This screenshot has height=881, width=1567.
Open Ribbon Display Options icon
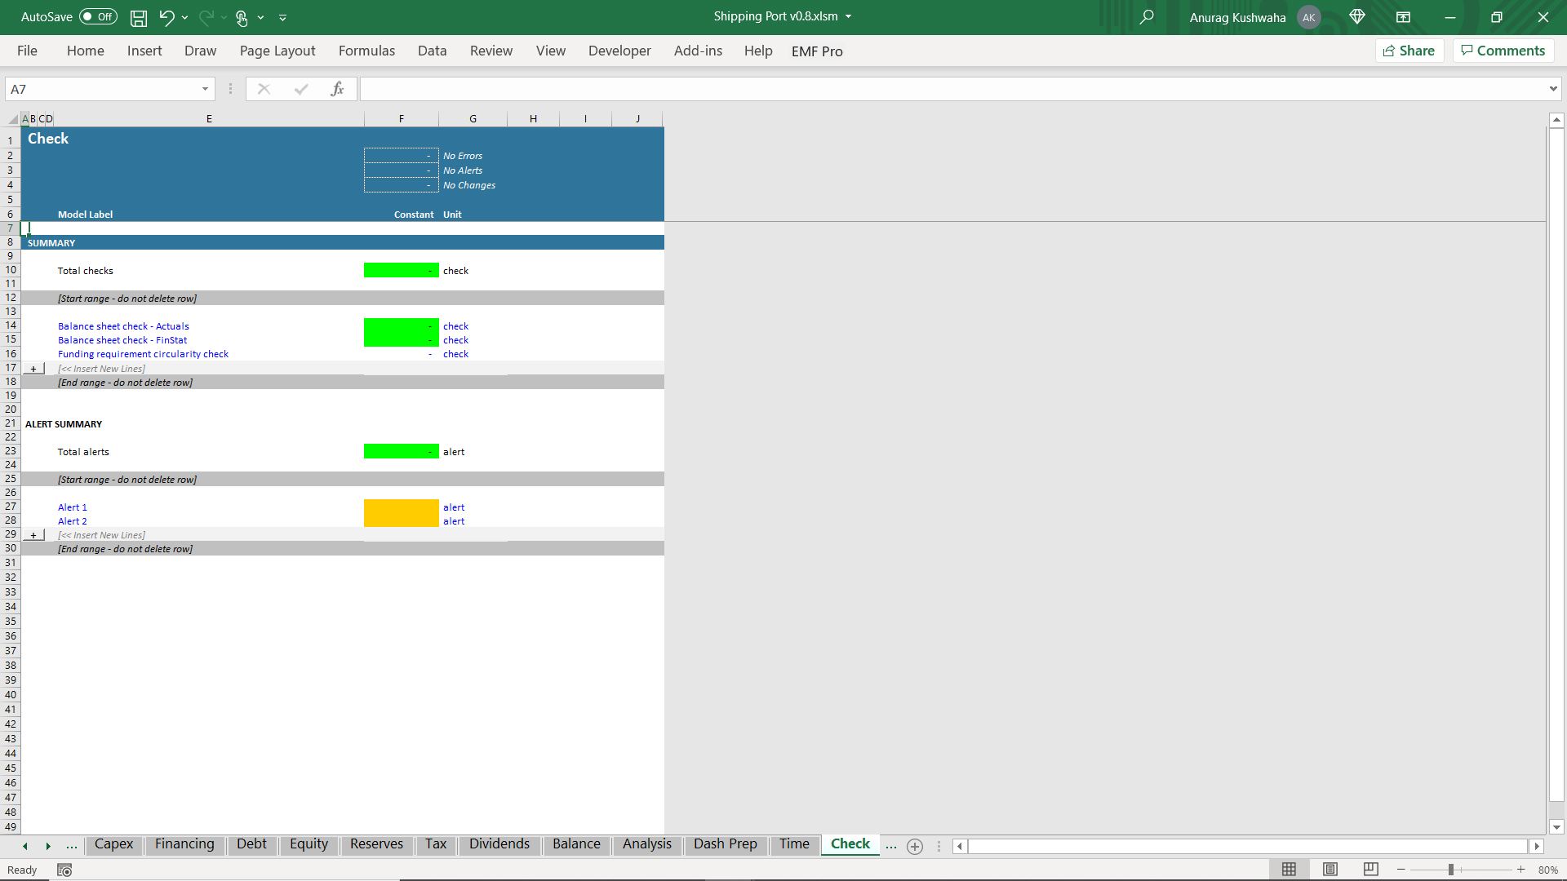[x=1403, y=17]
